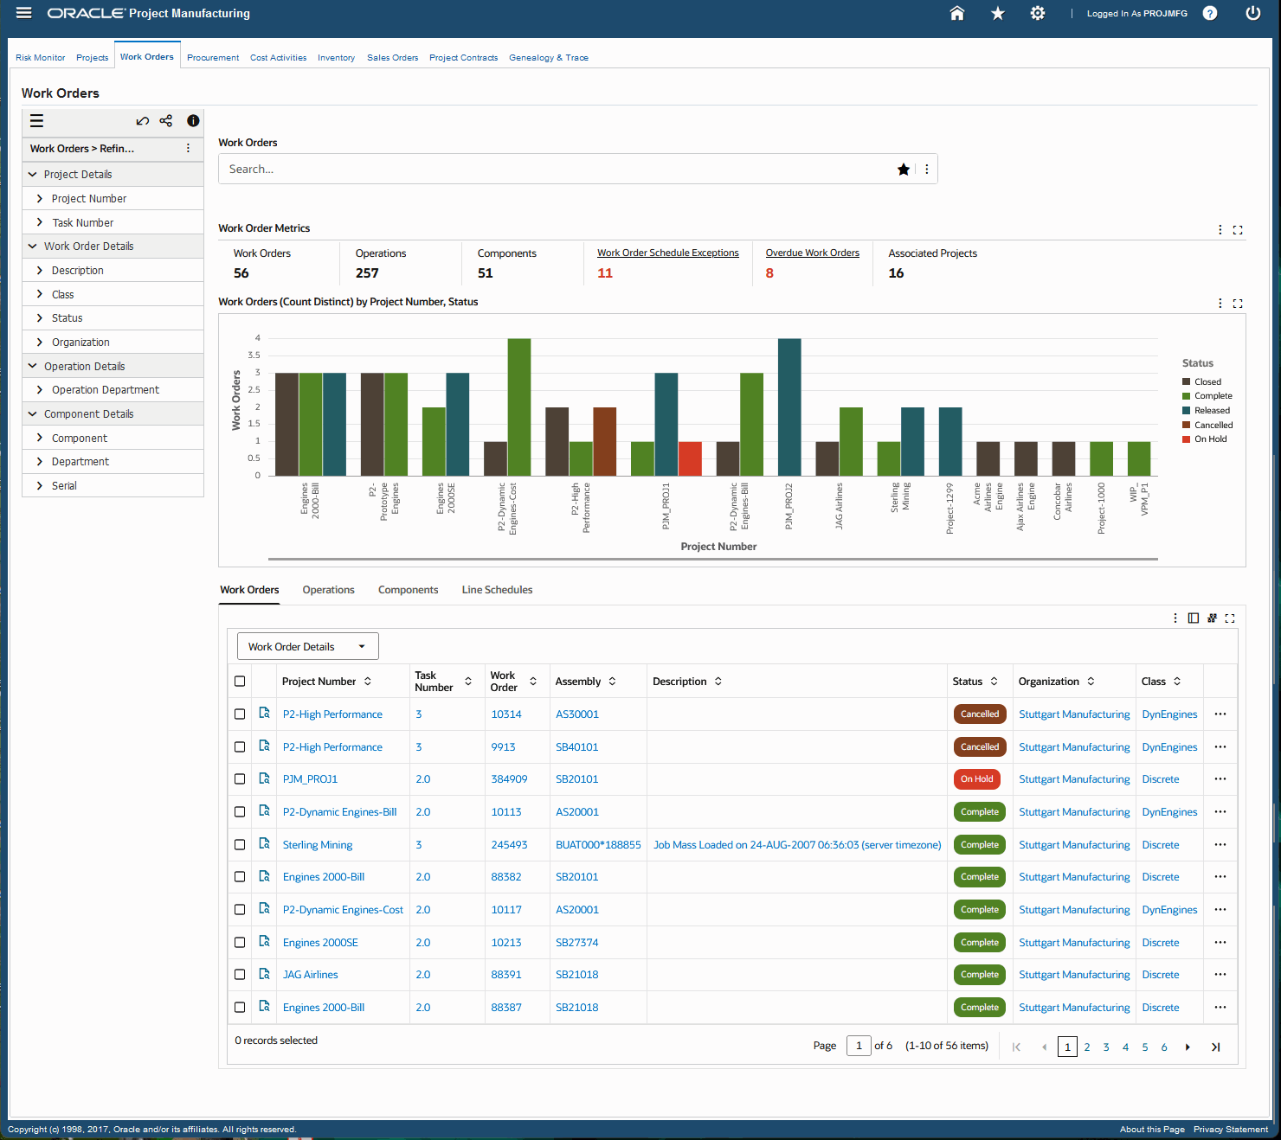Select the Engines 2000SE row checkbox

tap(240, 943)
